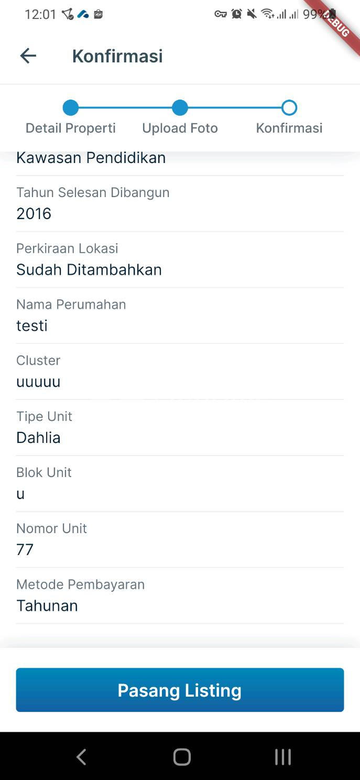The width and height of the screenshot is (360, 780).
Task: Tap the Konfirmasi step circle
Action: 289,108
